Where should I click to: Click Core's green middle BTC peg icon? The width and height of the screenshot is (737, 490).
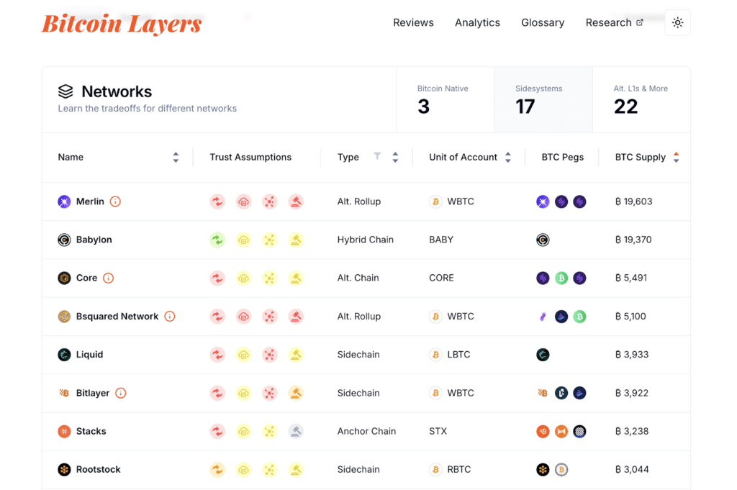coord(561,278)
